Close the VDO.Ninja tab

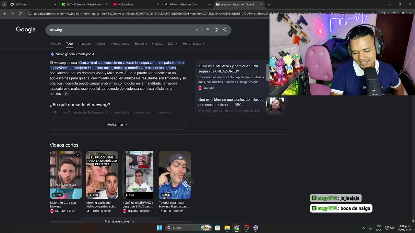(x=55, y=5)
